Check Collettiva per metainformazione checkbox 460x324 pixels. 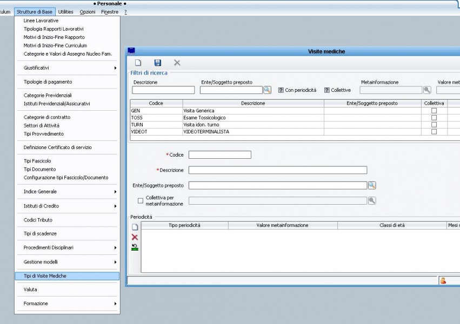click(x=141, y=201)
